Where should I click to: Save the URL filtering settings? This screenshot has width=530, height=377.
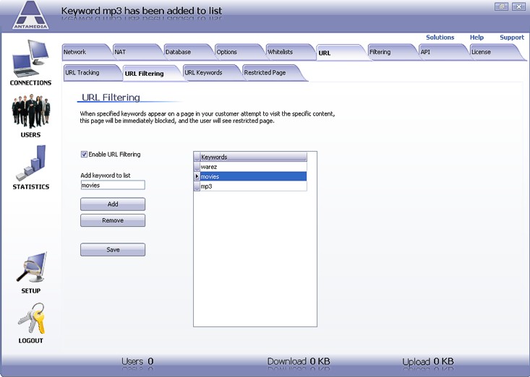[x=113, y=250]
